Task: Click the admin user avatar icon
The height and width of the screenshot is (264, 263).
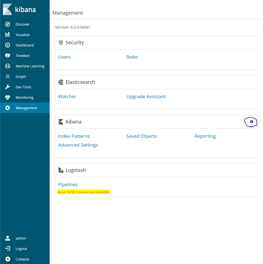Action: click(x=8, y=238)
